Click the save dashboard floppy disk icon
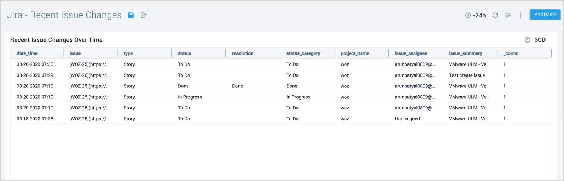The width and height of the screenshot is (564, 181). (131, 15)
